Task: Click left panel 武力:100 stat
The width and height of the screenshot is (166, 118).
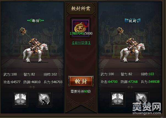Action: pos(10,74)
